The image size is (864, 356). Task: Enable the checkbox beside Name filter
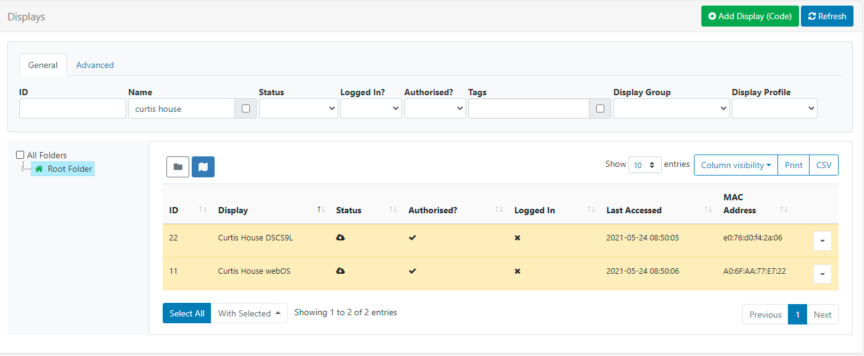point(246,109)
